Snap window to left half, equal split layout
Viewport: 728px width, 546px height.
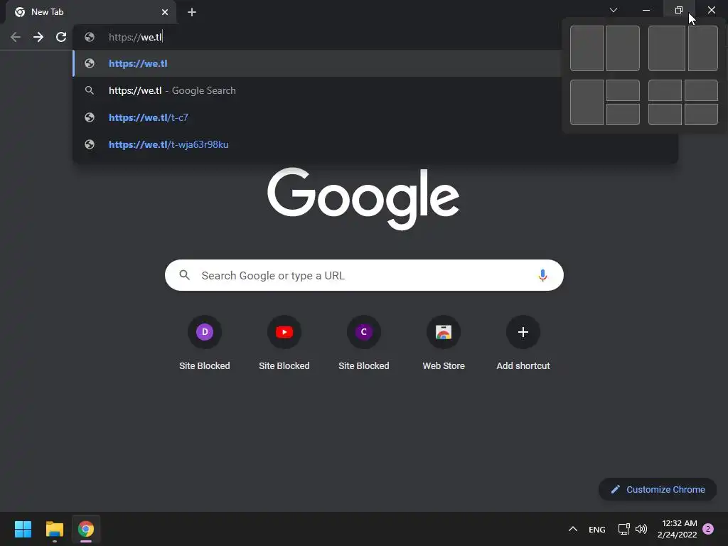[587, 48]
